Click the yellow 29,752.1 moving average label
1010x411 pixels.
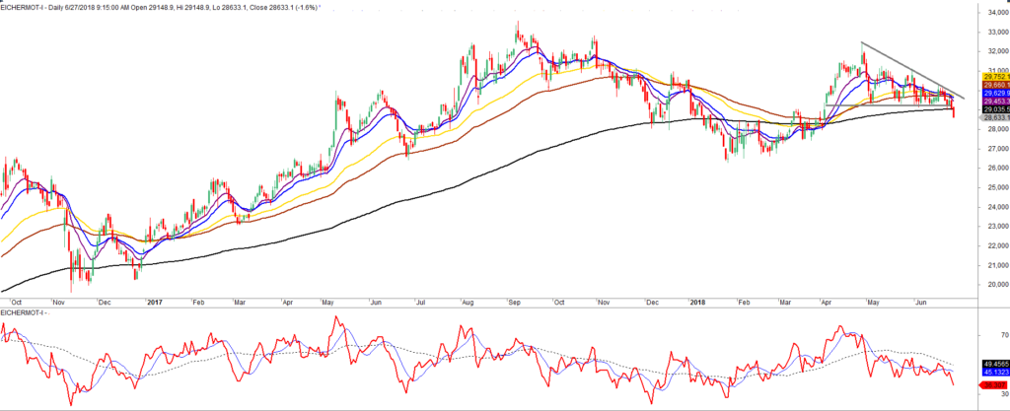tap(995, 77)
